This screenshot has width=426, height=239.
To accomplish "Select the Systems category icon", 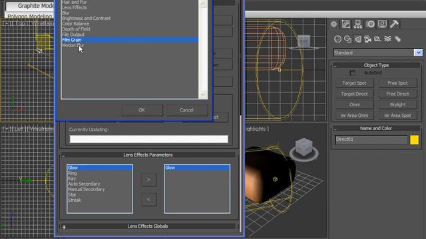I will click(x=397, y=39).
